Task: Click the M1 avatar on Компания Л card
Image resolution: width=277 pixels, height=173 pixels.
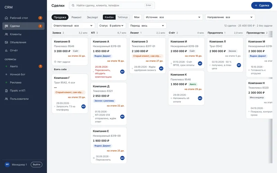Action: tap(239, 65)
